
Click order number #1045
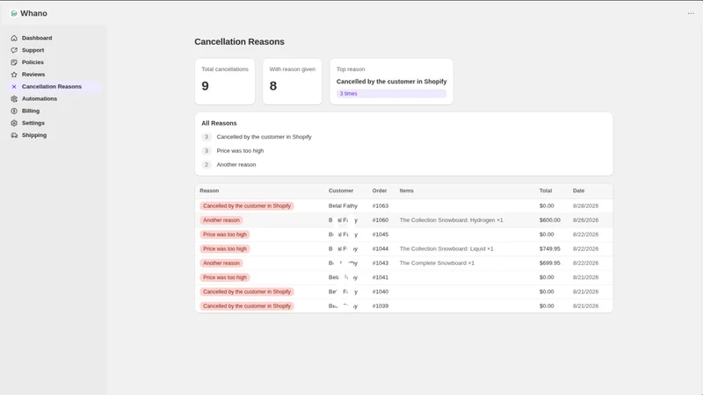tap(380, 234)
